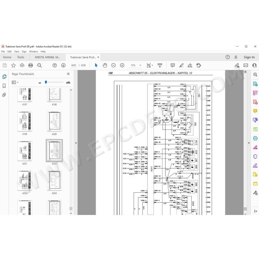259x259 pixels.
Task: Open the find text magnifier tool
Action: pos(40,65)
